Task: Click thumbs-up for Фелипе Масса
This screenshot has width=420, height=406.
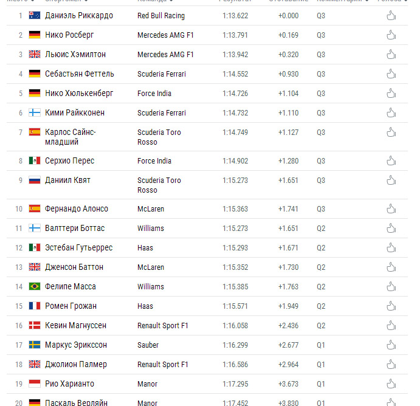Action: click(x=391, y=286)
